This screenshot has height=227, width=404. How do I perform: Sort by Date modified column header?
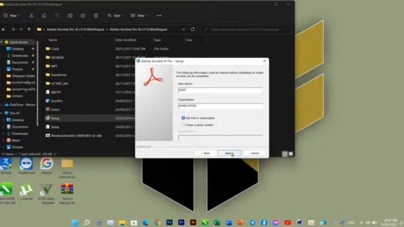tap(126, 40)
